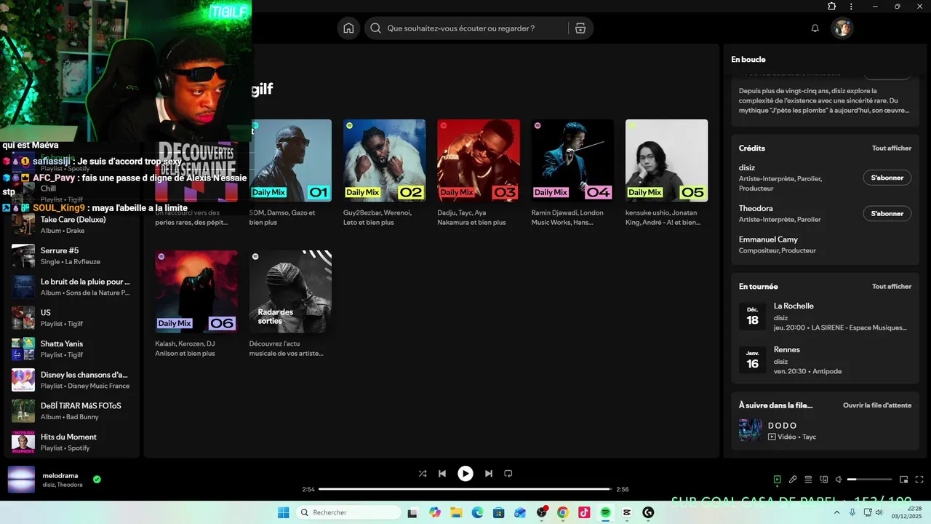This screenshot has width=931, height=524.
Task: Open the Logitech G HUB taskbar icon
Action: [x=648, y=512]
